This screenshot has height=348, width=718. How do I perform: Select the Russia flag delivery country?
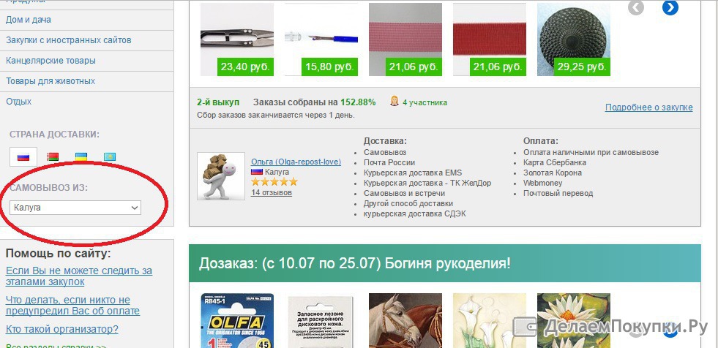point(23,157)
